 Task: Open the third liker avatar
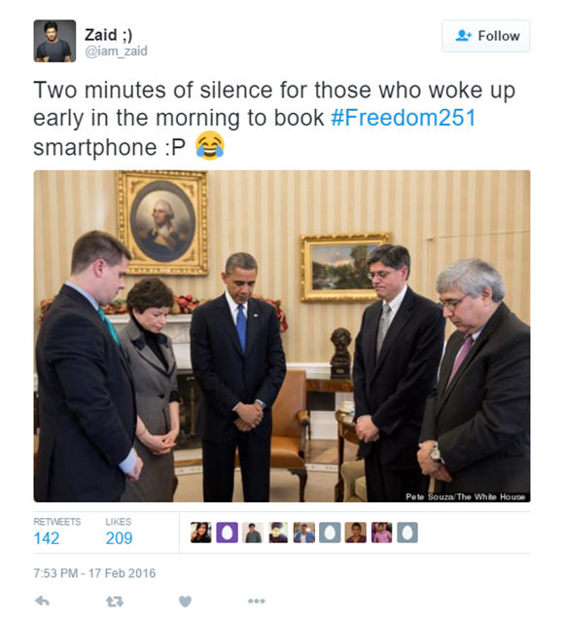253,532
